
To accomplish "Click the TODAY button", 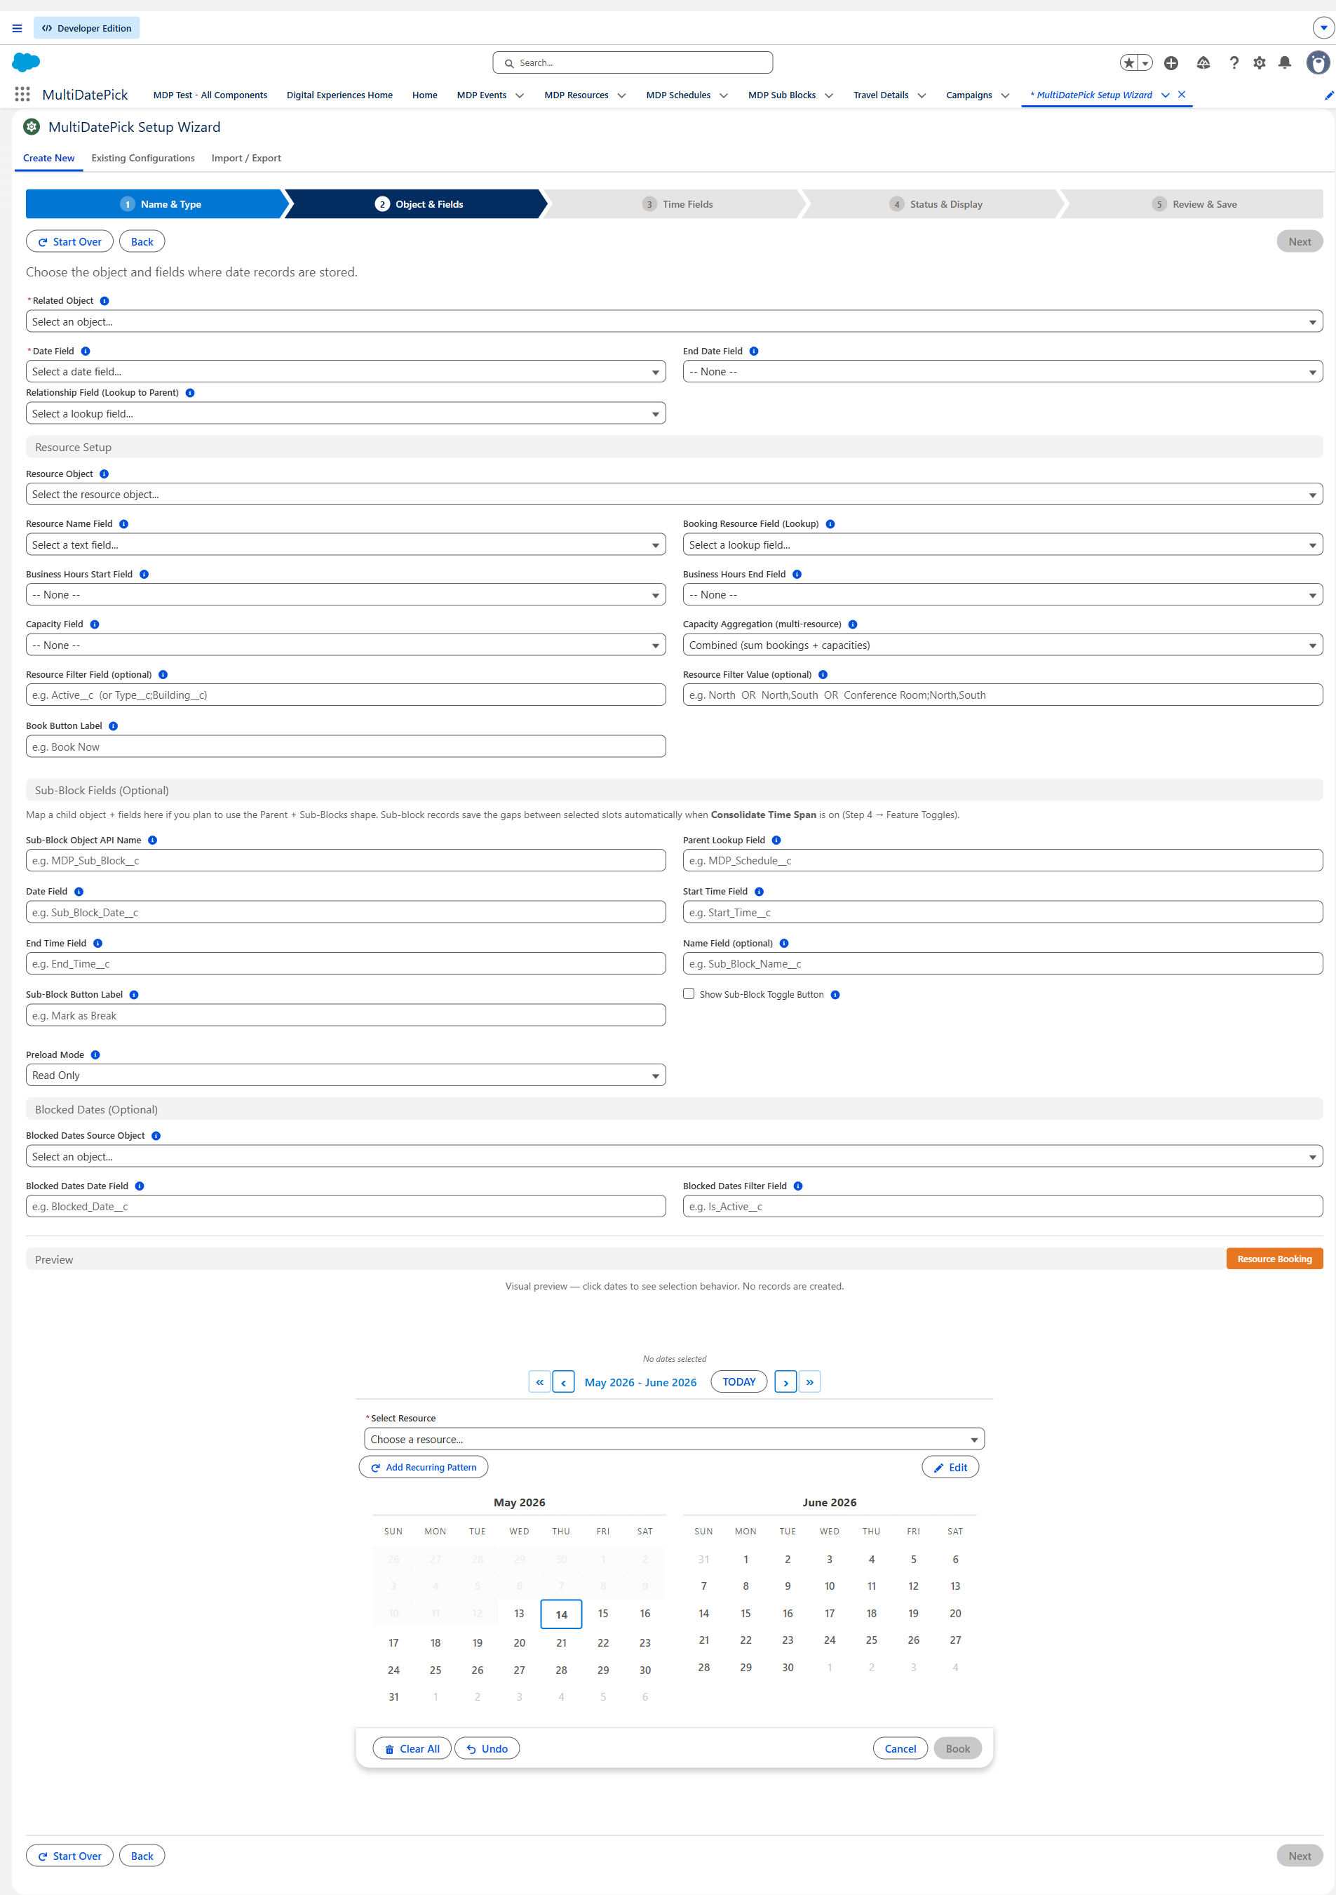I will 738,1381.
